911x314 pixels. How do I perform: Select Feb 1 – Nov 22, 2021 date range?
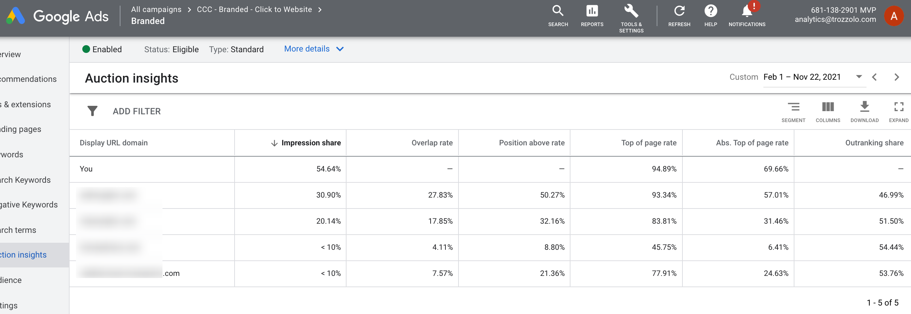point(802,77)
